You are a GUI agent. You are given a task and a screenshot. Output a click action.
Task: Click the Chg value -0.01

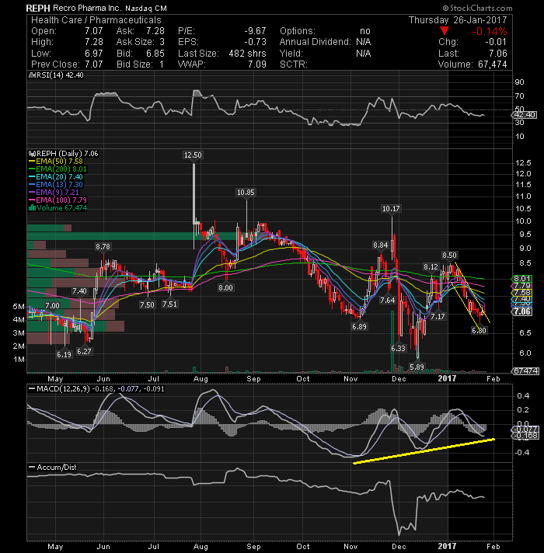(496, 42)
